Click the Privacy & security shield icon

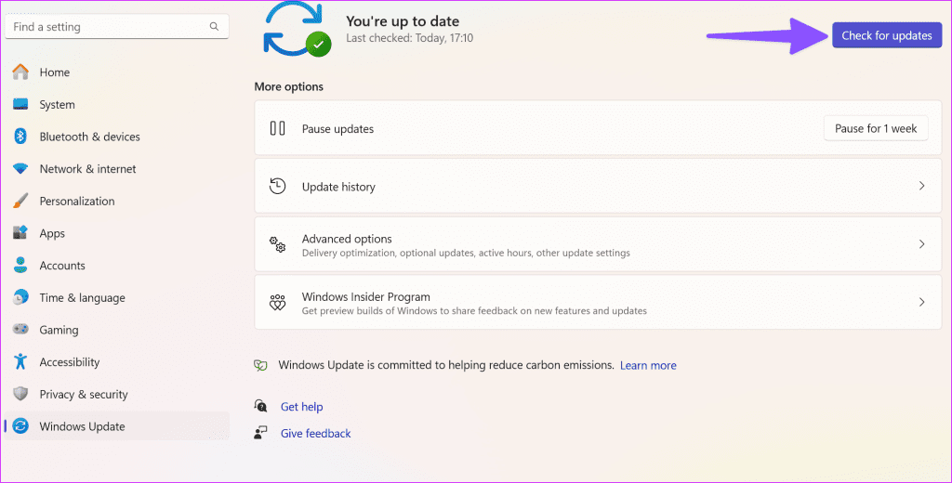click(x=20, y=394)
